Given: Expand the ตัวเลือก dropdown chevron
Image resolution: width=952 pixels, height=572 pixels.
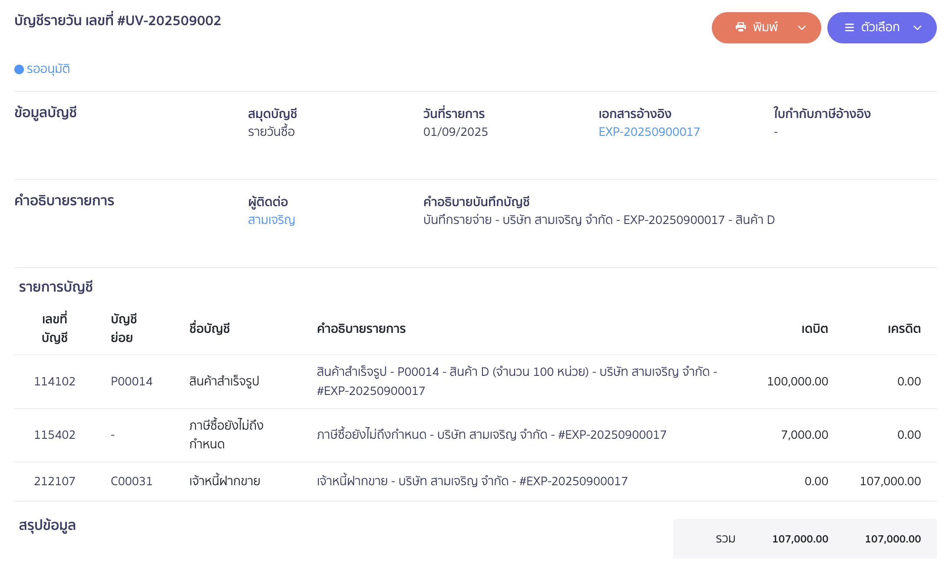Looking at the screenshot, I should pos(917,28).
